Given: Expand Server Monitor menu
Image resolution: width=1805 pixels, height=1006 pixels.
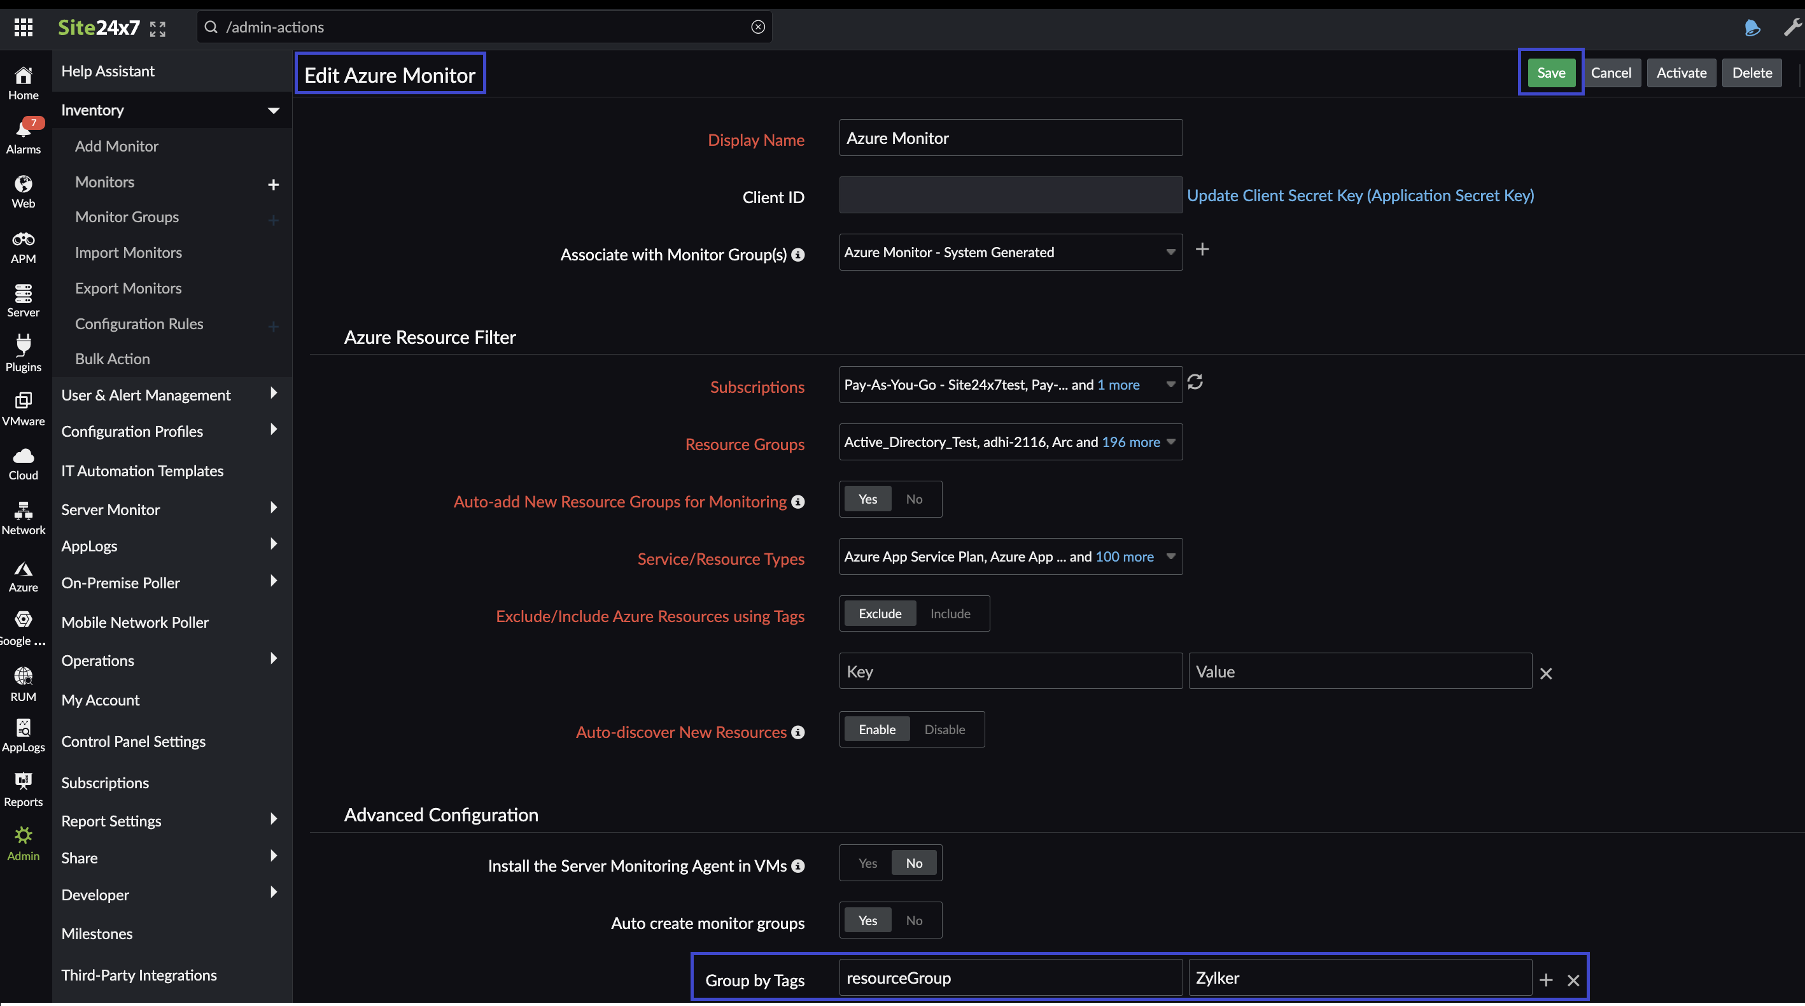Looking at the screenshot, I should tap(273, 507).
